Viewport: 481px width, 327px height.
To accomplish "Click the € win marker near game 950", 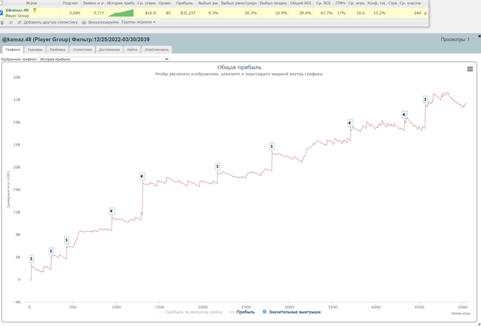I will pyautogui.click(x=111, y=211).
